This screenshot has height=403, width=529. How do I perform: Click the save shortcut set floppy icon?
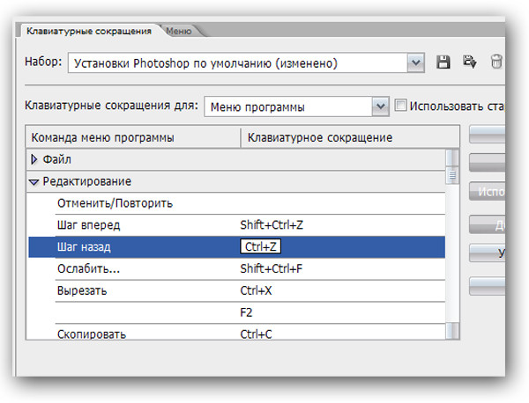click(443, 62)
